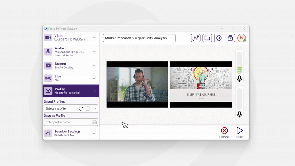Screen dimensions: 295x166
Task: Click the Cancel button
Action: [x=224, y=132]
